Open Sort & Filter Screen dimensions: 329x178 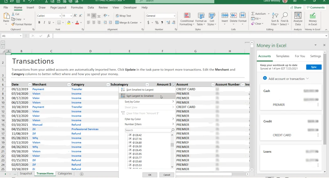pos(275,19)
